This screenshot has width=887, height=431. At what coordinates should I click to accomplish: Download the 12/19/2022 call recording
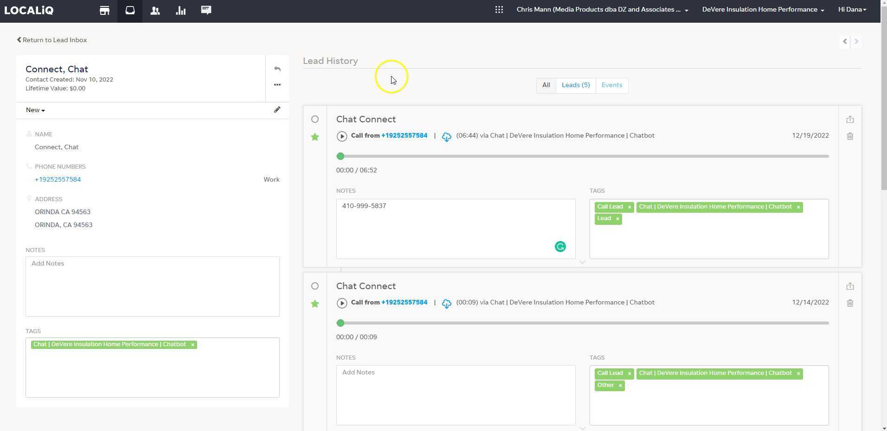pos(446,137)
